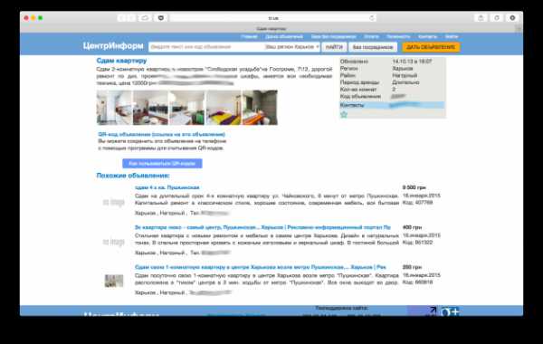Click the browser forward arrow button

[x=131, y=18]
